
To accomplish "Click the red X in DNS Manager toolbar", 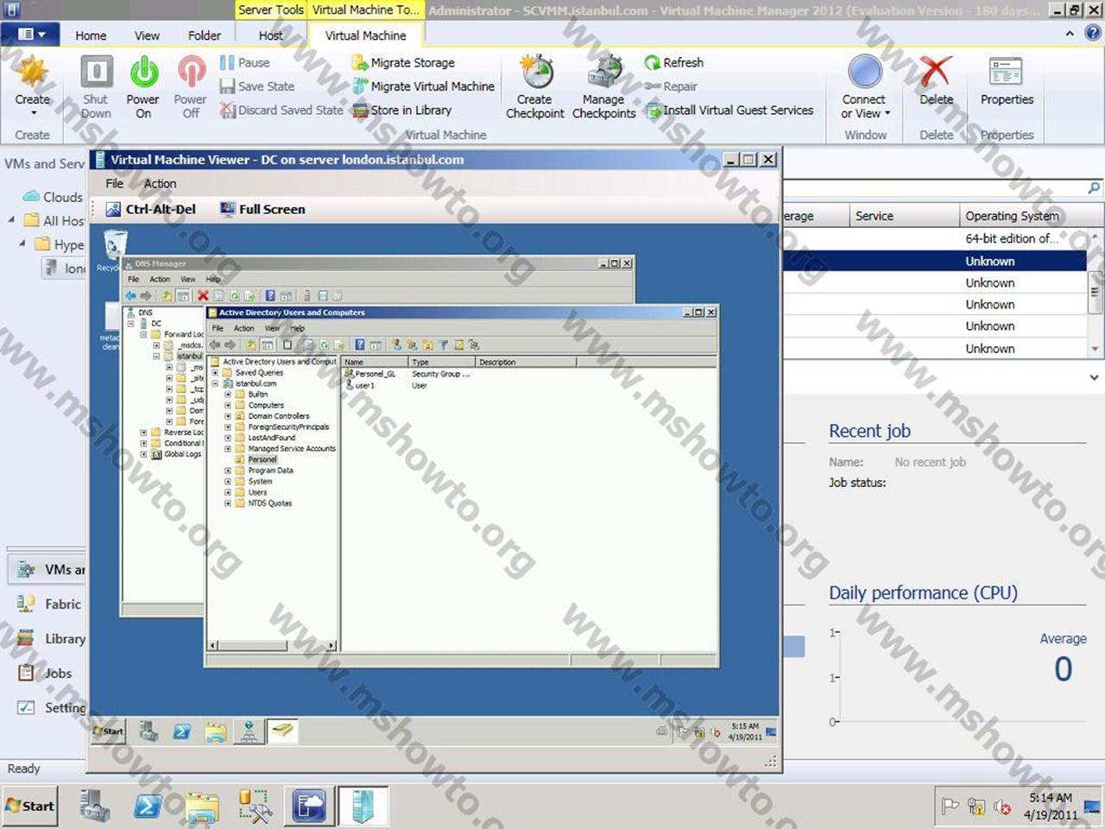I will pos(203,295).
